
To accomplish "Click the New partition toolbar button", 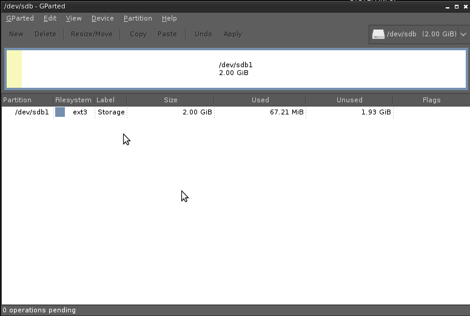I will [16, 34].
